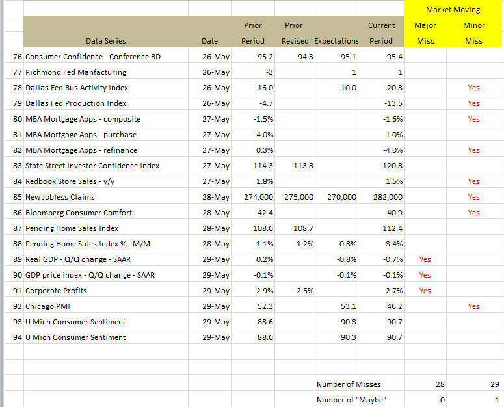Select the 'Chicago PMI' cell
The width and height of the screenshot is (504, 407).
click(106, 306)
